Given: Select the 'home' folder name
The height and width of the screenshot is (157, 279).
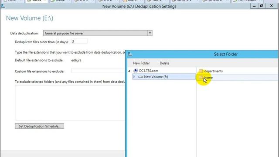Looking at the screenshot, I should click(x=208, y=78).
